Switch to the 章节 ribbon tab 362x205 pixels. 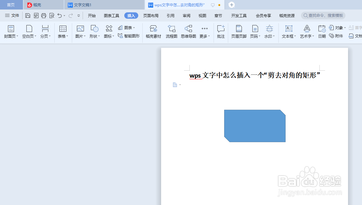click(x=218, y=16)
